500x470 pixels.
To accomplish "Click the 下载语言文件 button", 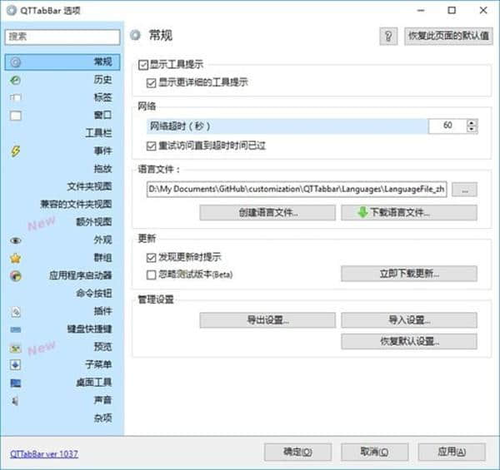I will (x=408, y=212).
